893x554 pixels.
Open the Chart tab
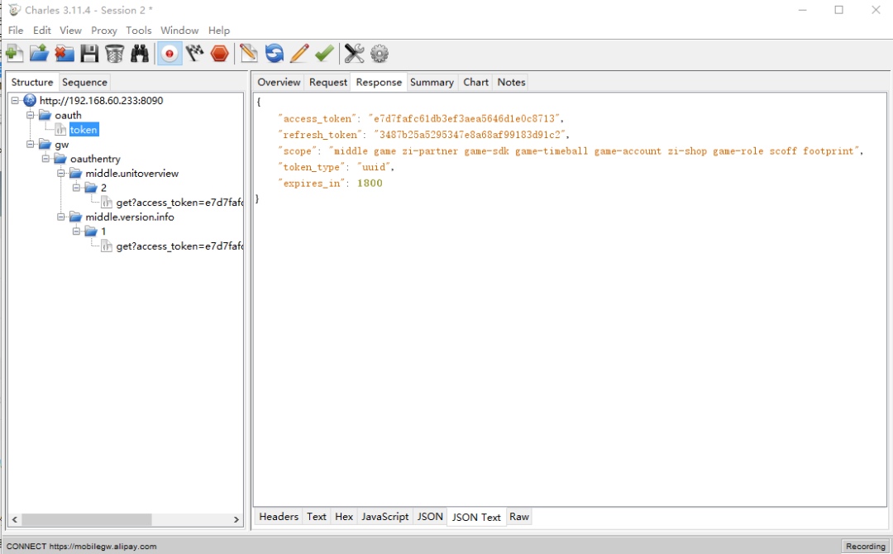475,82
